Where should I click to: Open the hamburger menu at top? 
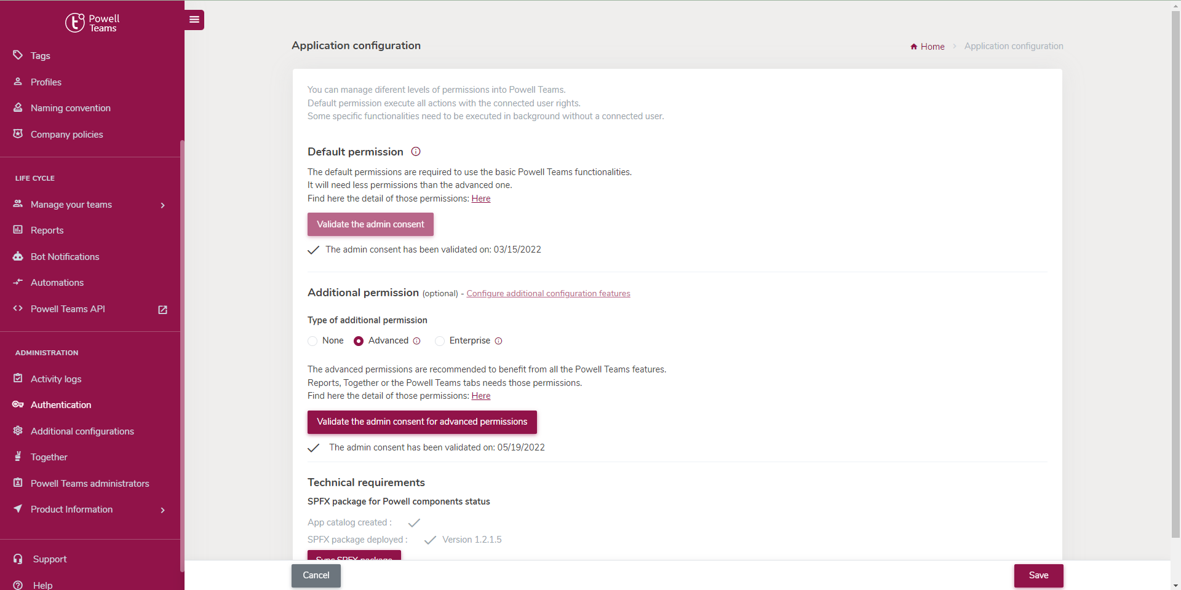(x=194, y=20)
